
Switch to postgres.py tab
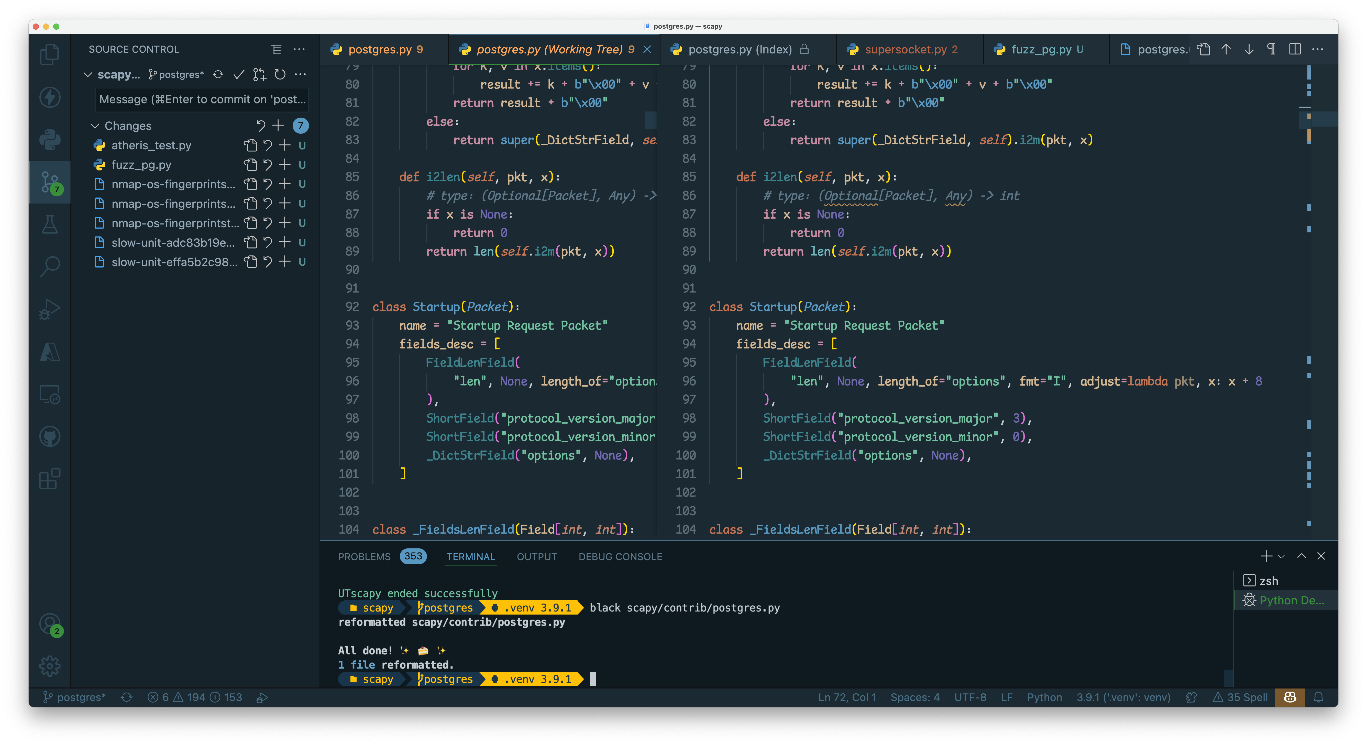pyautogui.click(x=384, y=49)
